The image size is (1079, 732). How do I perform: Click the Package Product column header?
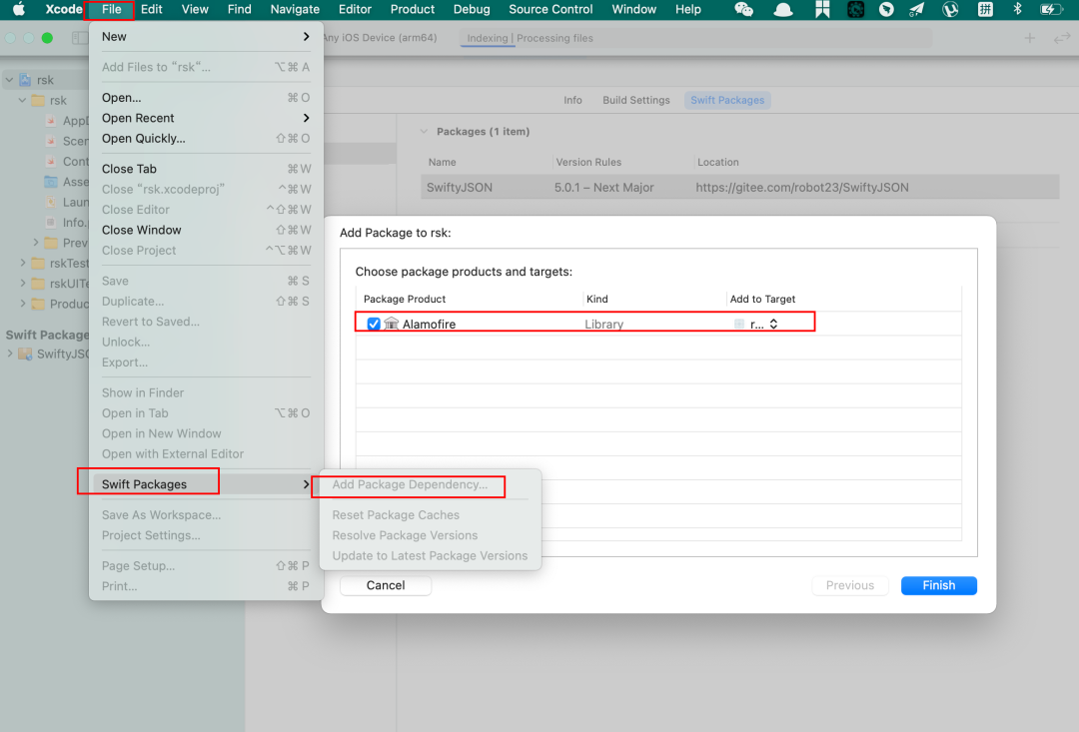[405, 299]
